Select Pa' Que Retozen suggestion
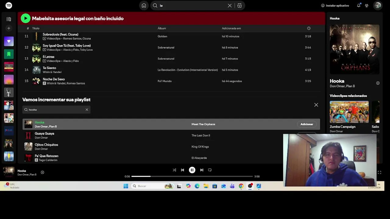390x219 pixels. coord(171,158)
